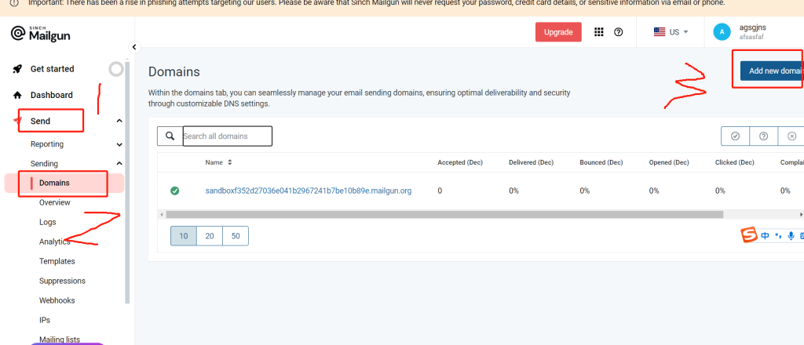Open the sandbox mailgun.org domain link
Viewport: 804px width, 345px height.
coord(308,191)
